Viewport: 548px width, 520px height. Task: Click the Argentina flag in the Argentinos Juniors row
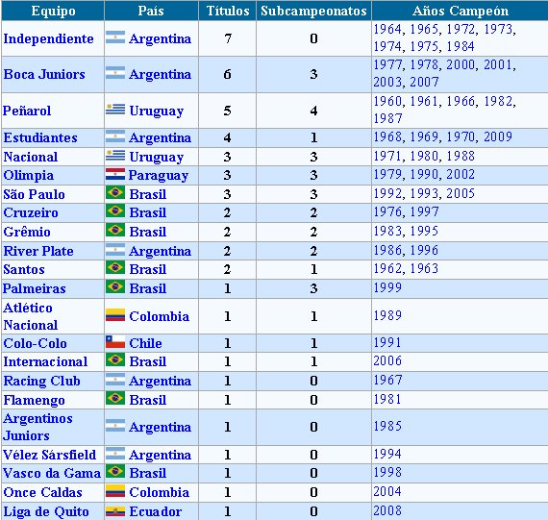click(115, 425)
